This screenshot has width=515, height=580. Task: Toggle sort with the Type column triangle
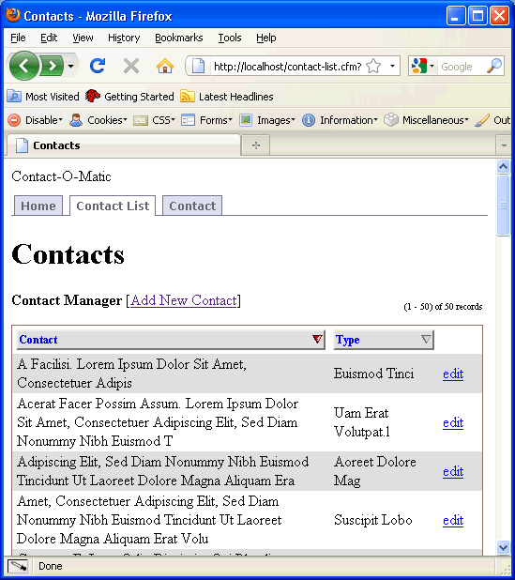pyautogui.click(x=426, y=339)
